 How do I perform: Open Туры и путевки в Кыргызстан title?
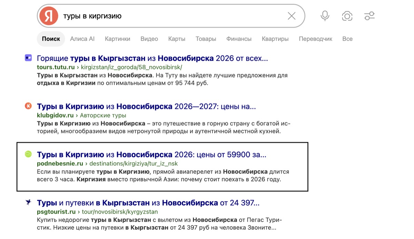[x=148, y=203]
